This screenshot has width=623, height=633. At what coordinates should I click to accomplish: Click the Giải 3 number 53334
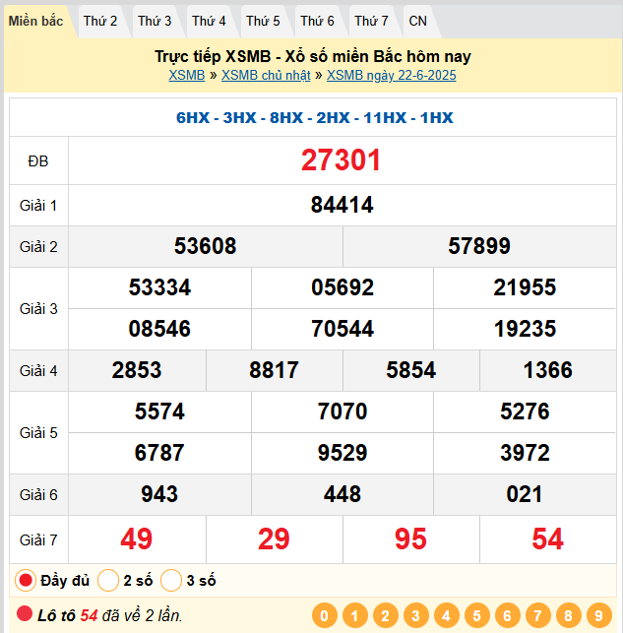coord(159,287)
